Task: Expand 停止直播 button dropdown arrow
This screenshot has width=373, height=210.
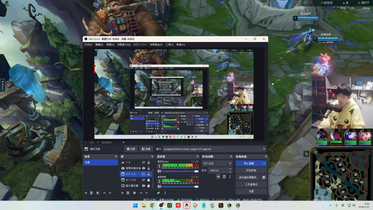Action: coord(264,163)
